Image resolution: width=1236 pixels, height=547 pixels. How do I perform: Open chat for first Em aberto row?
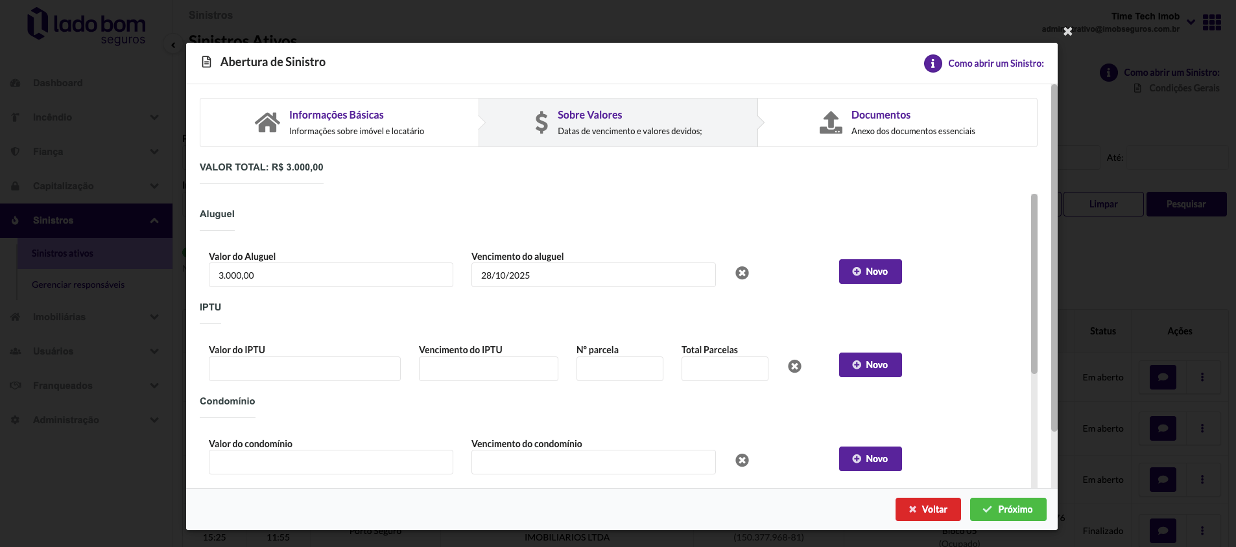coord(1163,377)
